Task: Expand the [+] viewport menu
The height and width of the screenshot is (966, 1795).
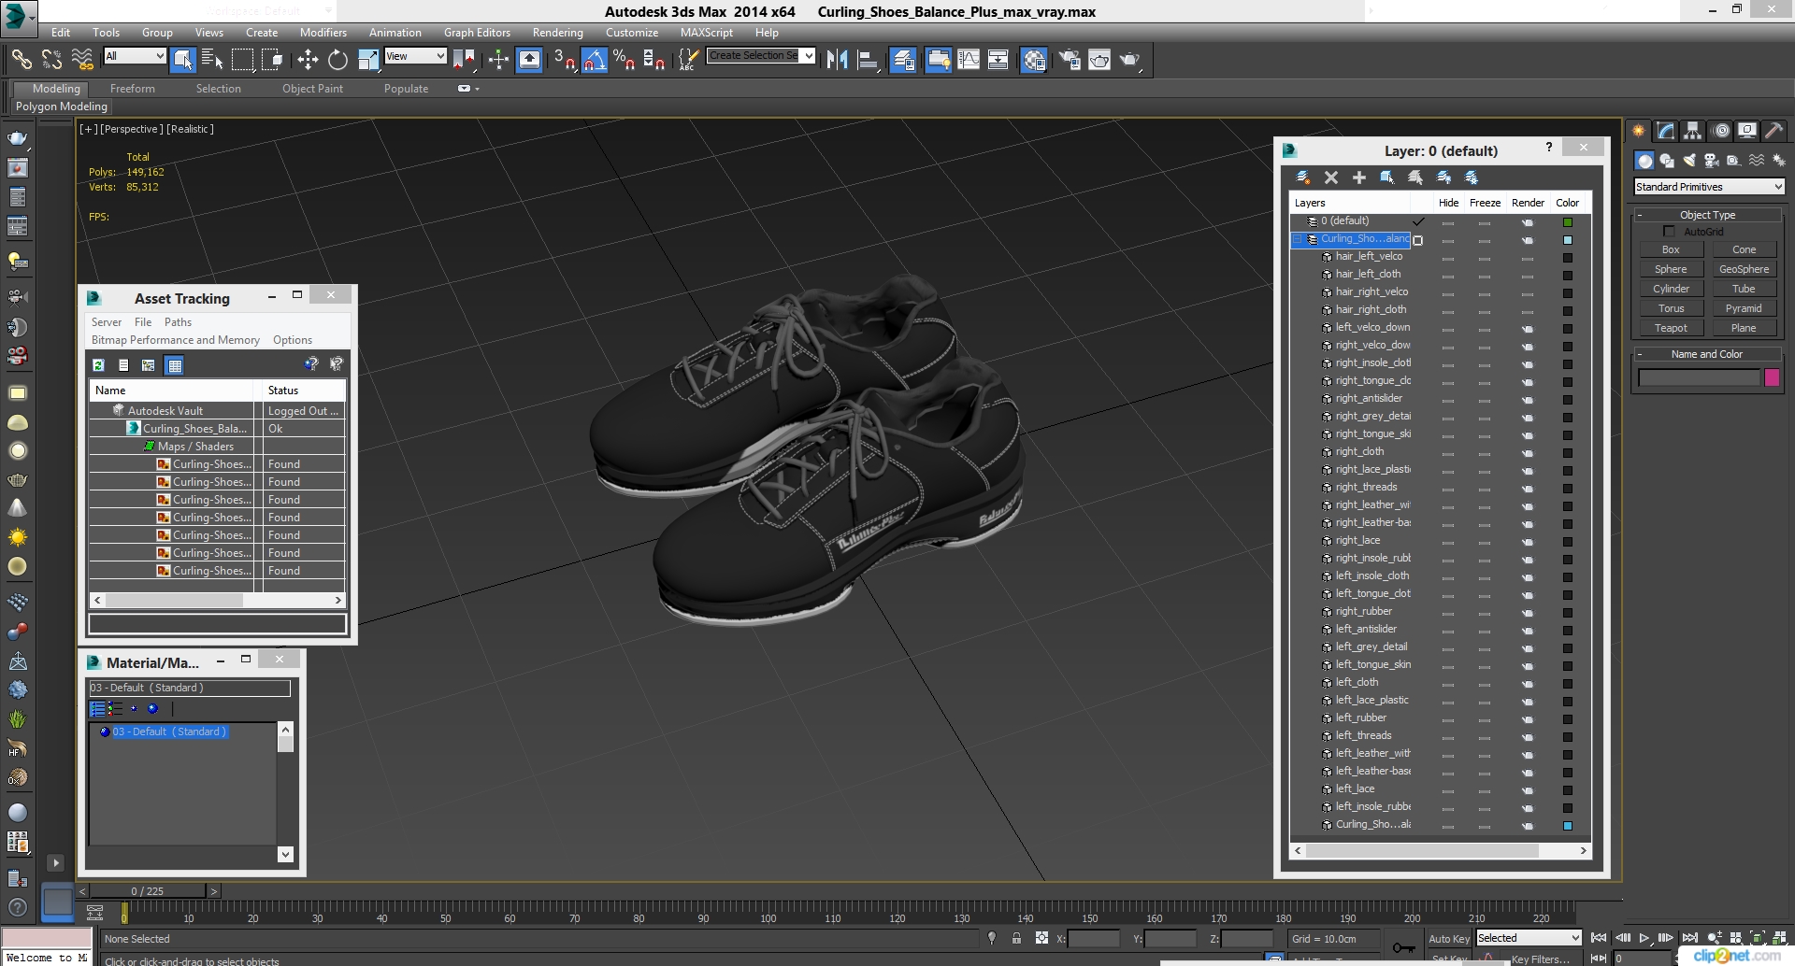Action: click(88, 129)
